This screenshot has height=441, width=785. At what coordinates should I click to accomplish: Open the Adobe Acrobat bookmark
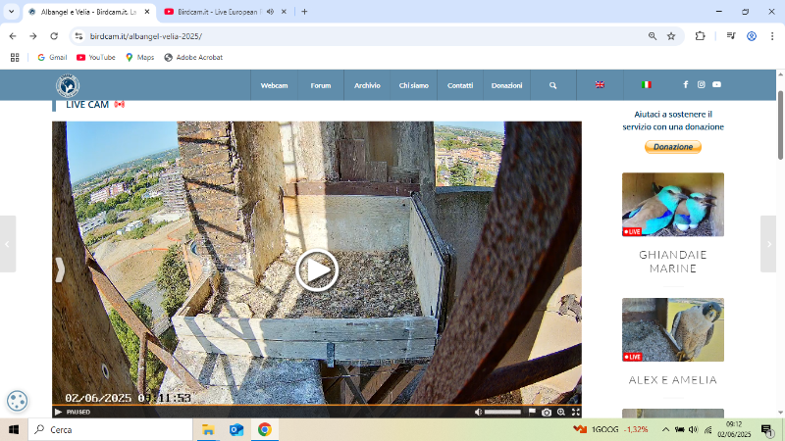193,58
